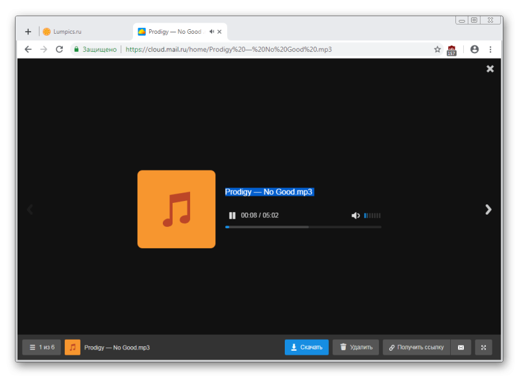
Task: Bookmark this page with the star icon
Action: 437,49
